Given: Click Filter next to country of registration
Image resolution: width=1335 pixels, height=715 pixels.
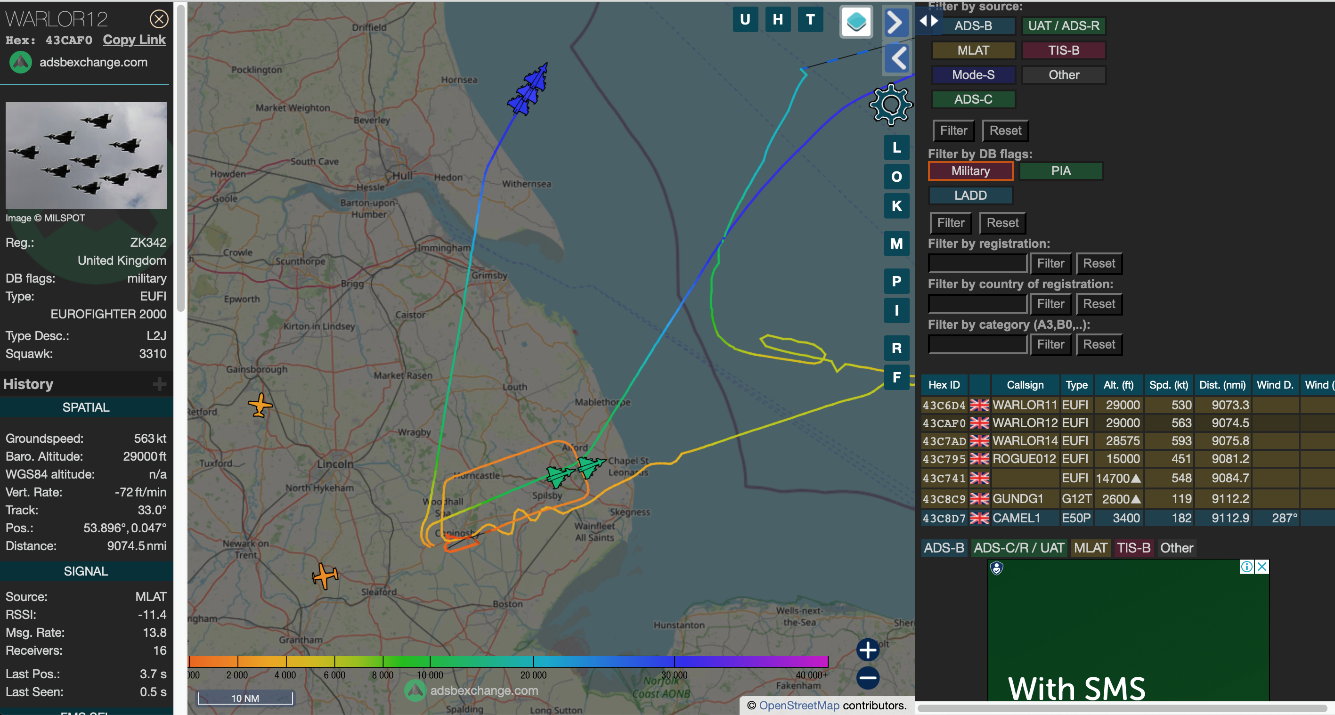Looking at the screenshot, I should [x=1050, y=304].
